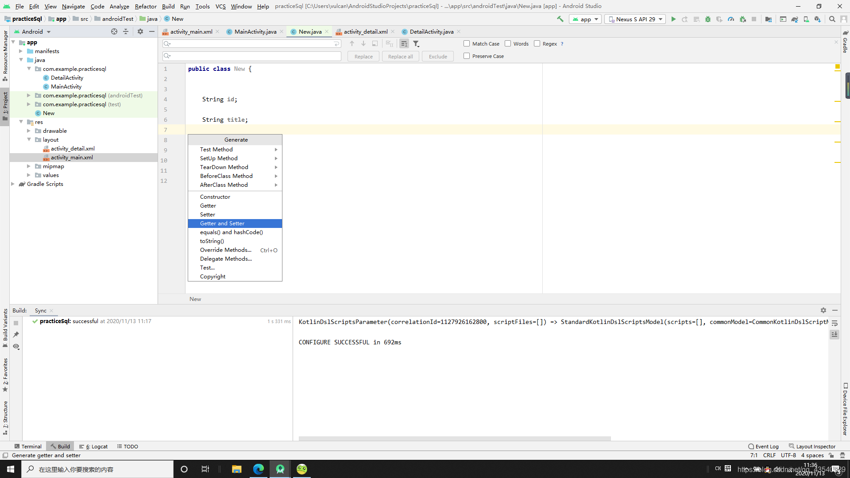Image resolution: width=850 pixels, height=478 pixels.
Task: Click the Run Anything icon
Action: click(783, 19)
